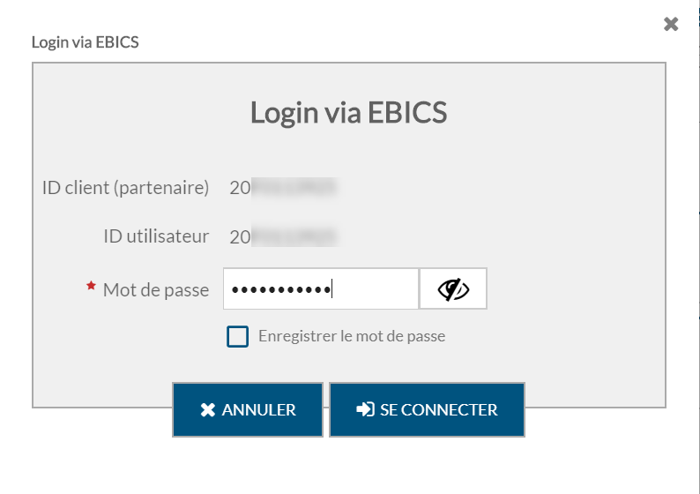Select the visible '20' of the ID utilisateur value

pyautogui.click(x=240, y=236)
